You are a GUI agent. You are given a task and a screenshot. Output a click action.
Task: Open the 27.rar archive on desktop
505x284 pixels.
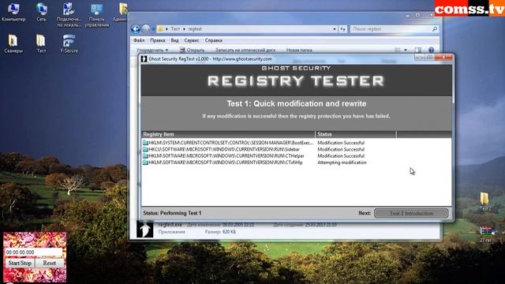485,234
